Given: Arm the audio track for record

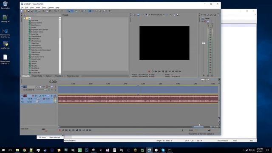Looking at the screenshot, I should pos(33,96).
